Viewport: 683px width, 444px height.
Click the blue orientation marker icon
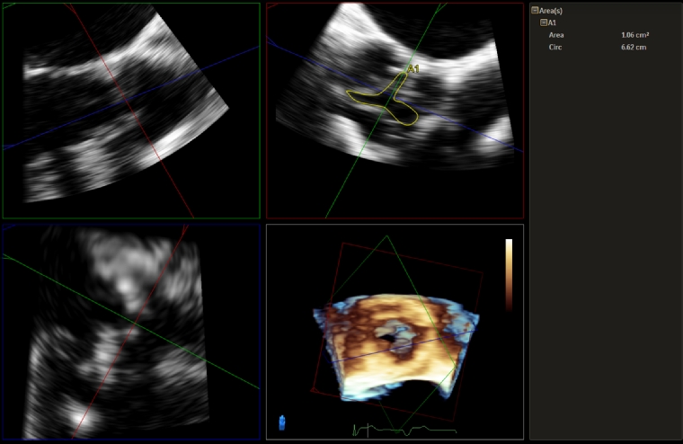coord(282,422)
